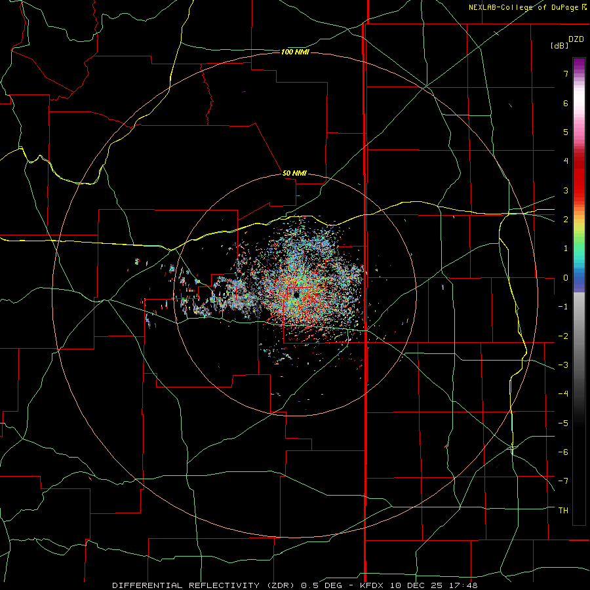This screenshot has width=590, height=590.
Task: Click the black radar site center dot
Action: 296,295
